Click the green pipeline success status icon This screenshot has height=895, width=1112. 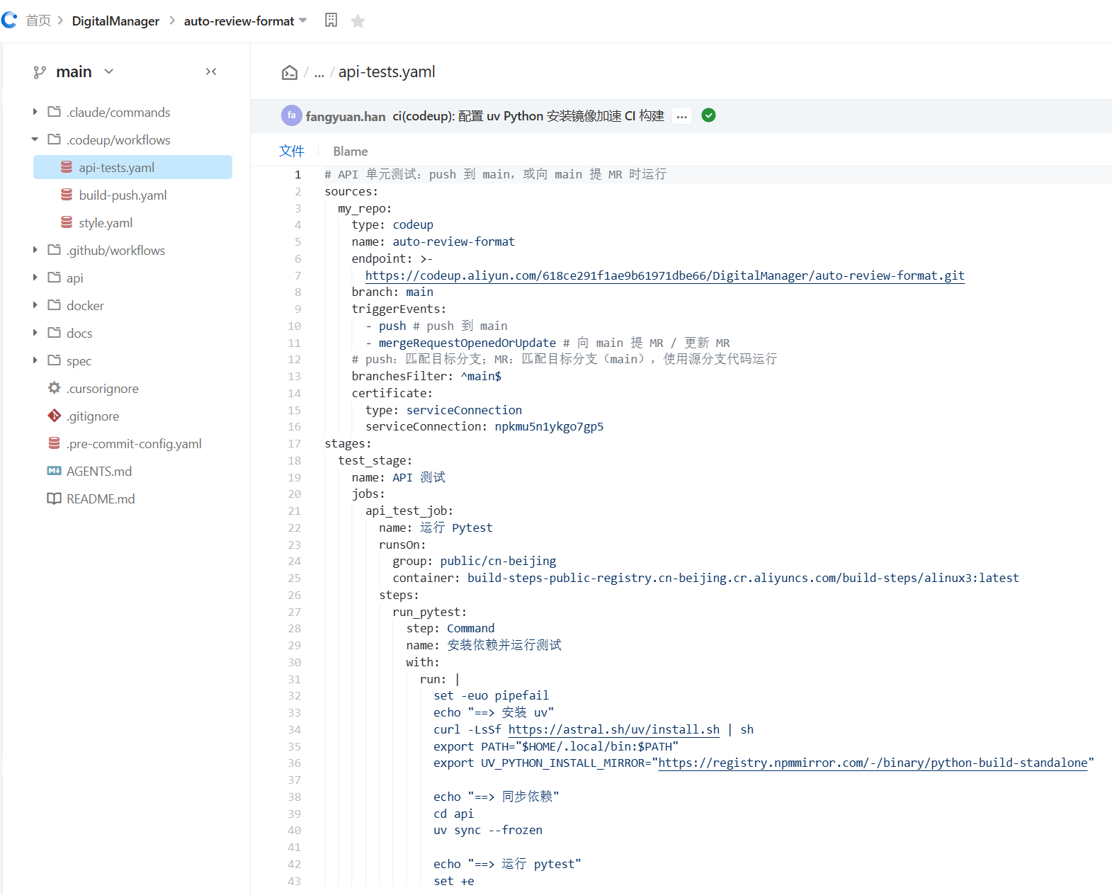point(708,115)
